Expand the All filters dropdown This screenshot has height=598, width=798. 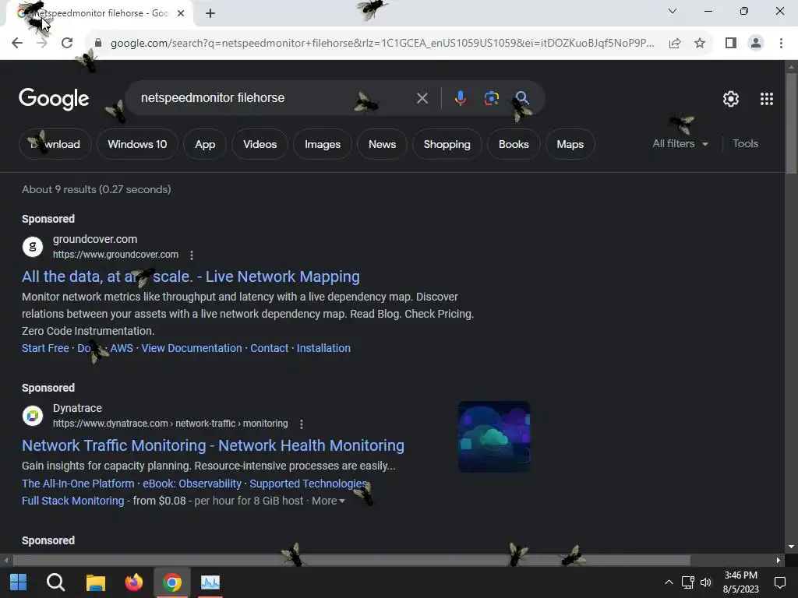tap(680, 144)
